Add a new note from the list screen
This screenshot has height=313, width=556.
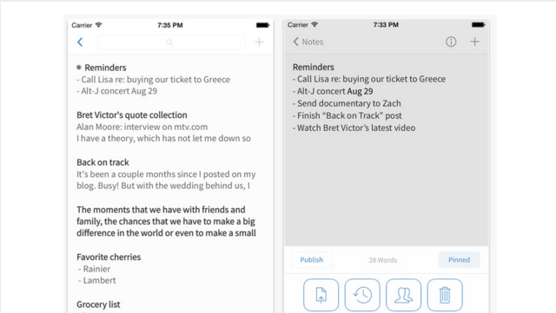point(259,42)
